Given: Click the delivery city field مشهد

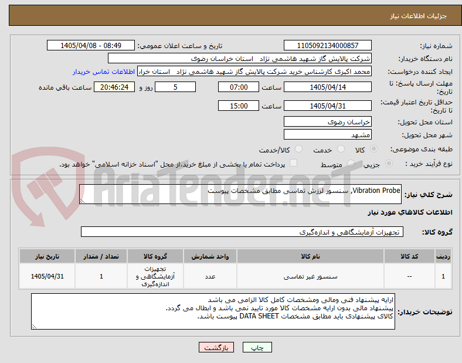Looking at the screenshot, I should [327, 135].
